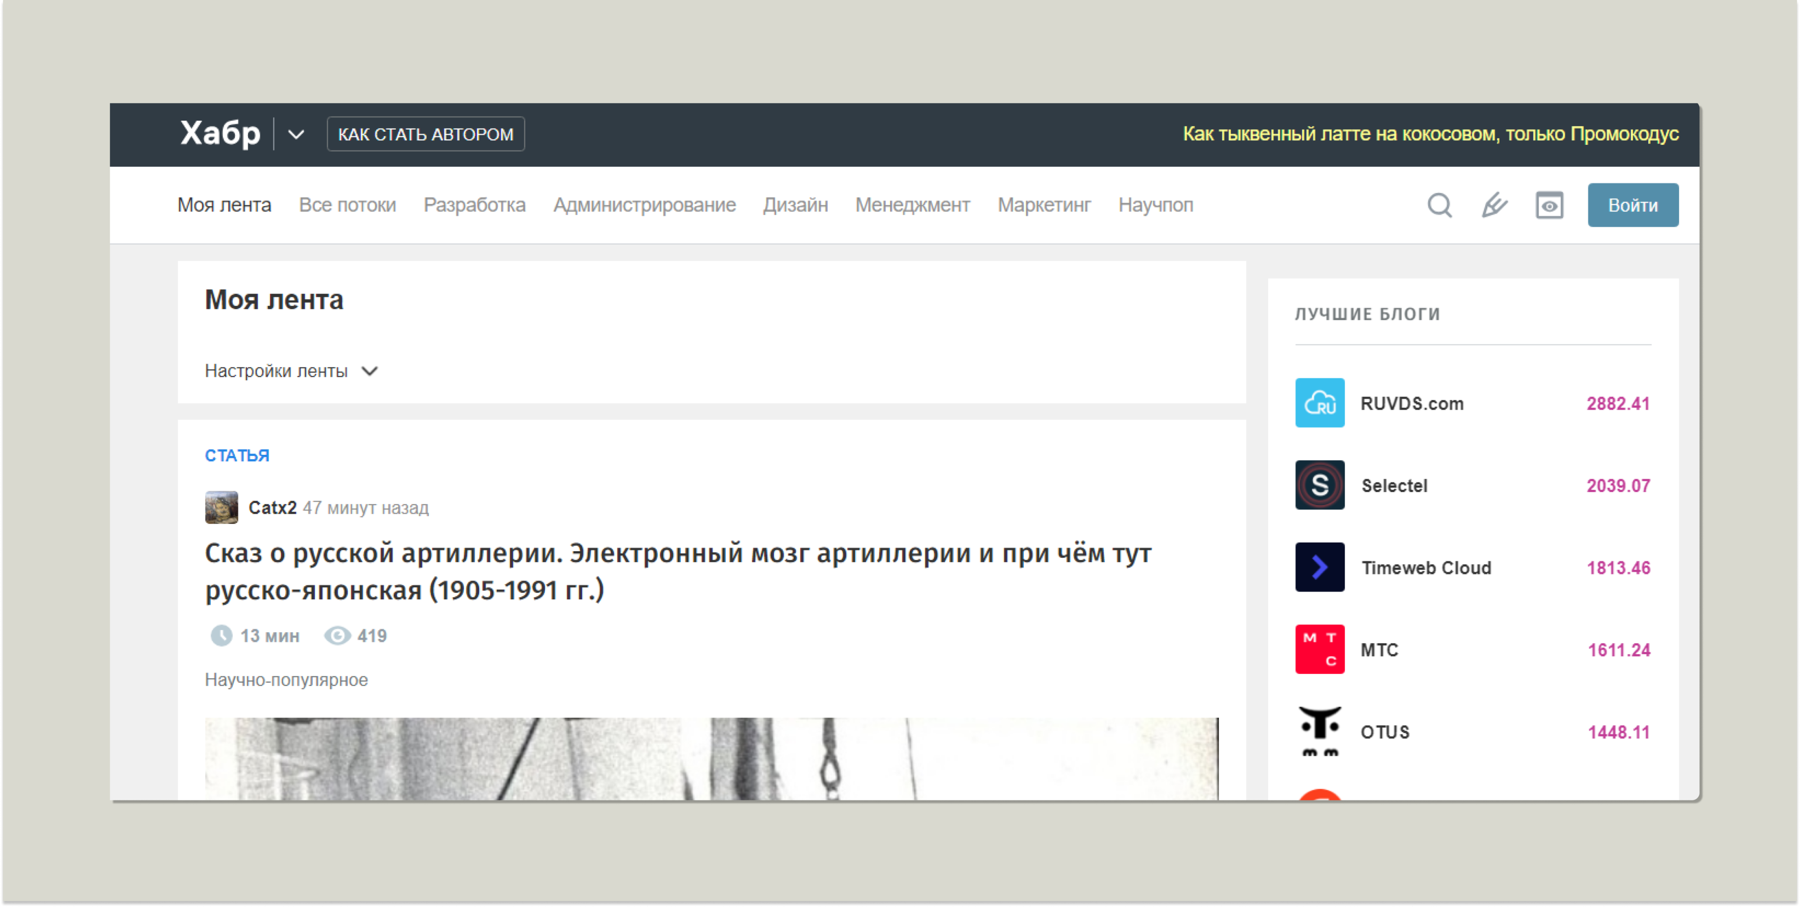The width and height of the screenshot is (1800, 907).
Task: Open the Менеджмент flow
Action: coord(913,205)
